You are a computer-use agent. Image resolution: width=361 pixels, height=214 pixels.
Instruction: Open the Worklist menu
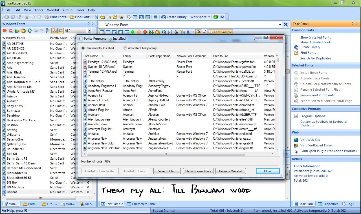[x=53, y=10]
